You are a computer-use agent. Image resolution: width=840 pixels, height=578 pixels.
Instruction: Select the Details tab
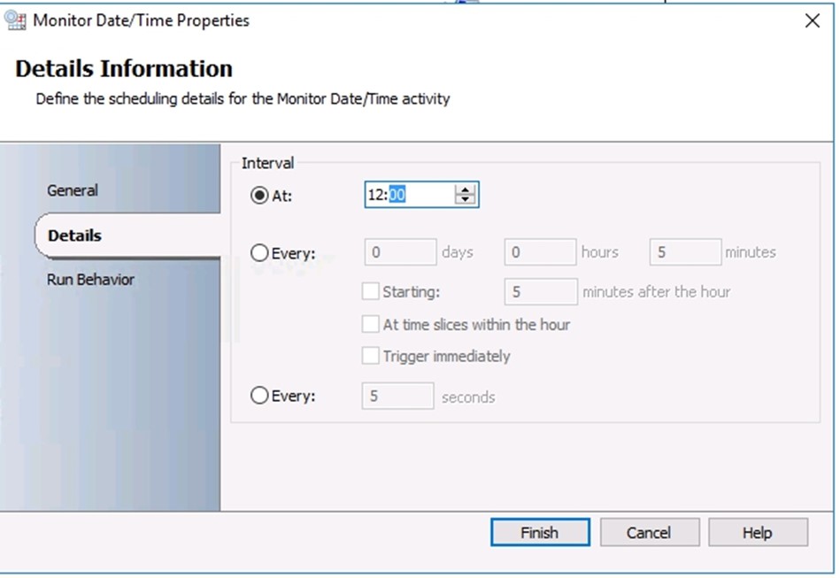click(x=74, y=235)
